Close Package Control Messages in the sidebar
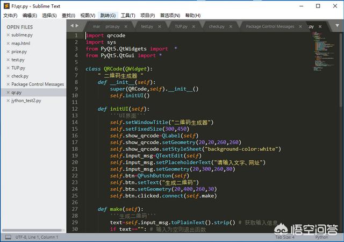This screenshot has height=242, width=344. click(8, 84)
